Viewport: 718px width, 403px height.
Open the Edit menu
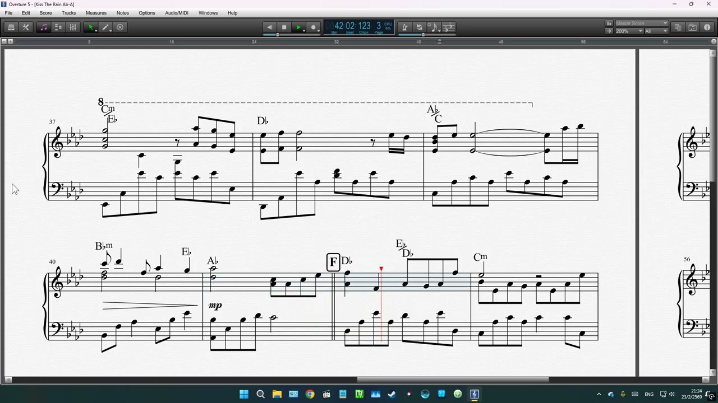point(26,13)
